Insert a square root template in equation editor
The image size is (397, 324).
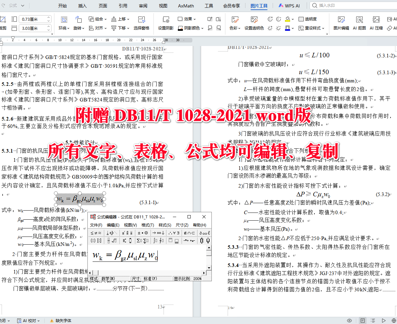[113, 240]
